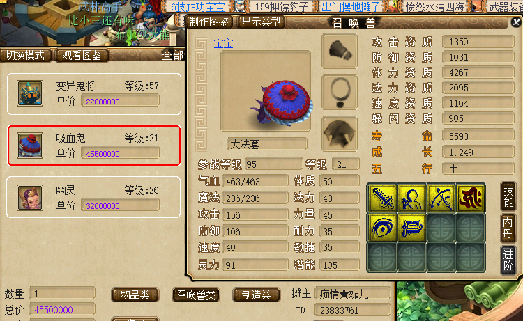Select the 幽灵 pet thumbnail
523x321 pixels.
click(x=30, y=198)
